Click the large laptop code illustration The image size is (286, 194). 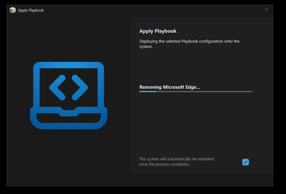(x=69, y=95)
